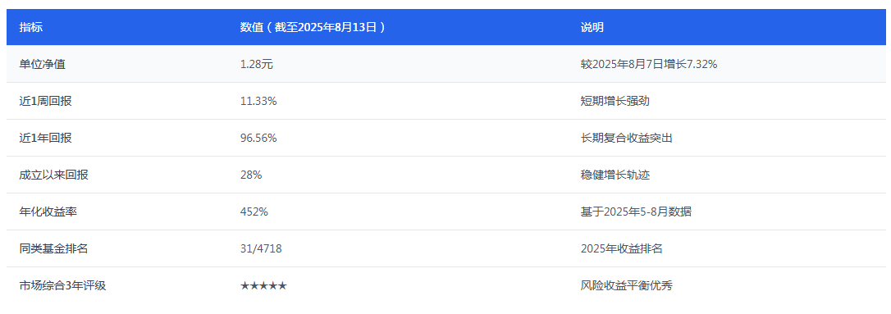Select the 近1周回报 row label
Viewport: 891px width, 314px height.
point(45,101)
